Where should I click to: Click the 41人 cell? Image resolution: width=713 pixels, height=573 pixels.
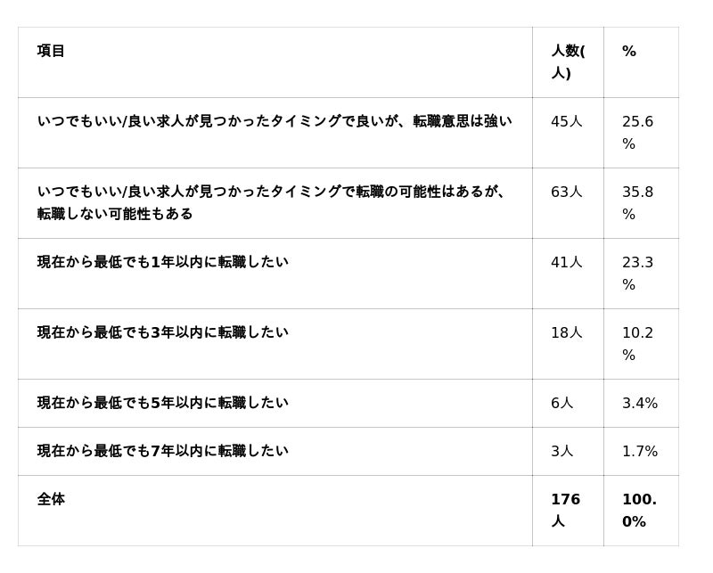point(566,262)
